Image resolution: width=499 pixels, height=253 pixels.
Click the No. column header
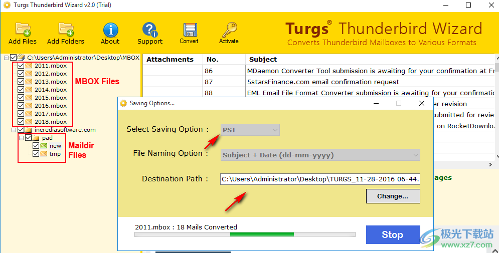pyautogui.click(x=224, y=60)
